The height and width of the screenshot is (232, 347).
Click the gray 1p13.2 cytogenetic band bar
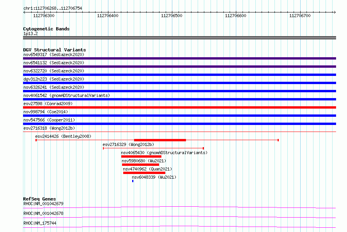point(179,38)
